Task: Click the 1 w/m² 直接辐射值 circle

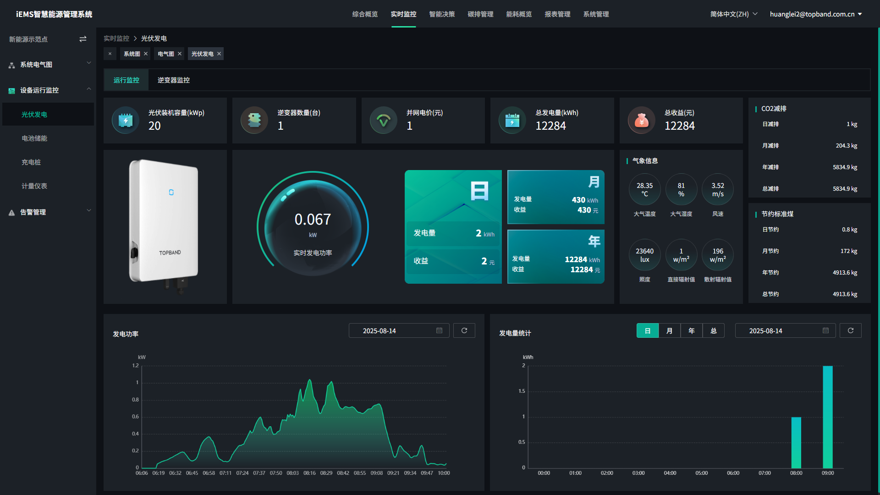Action: pos(681,255)
